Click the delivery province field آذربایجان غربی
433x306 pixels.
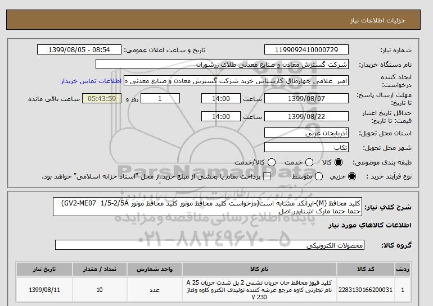point(306,133)
